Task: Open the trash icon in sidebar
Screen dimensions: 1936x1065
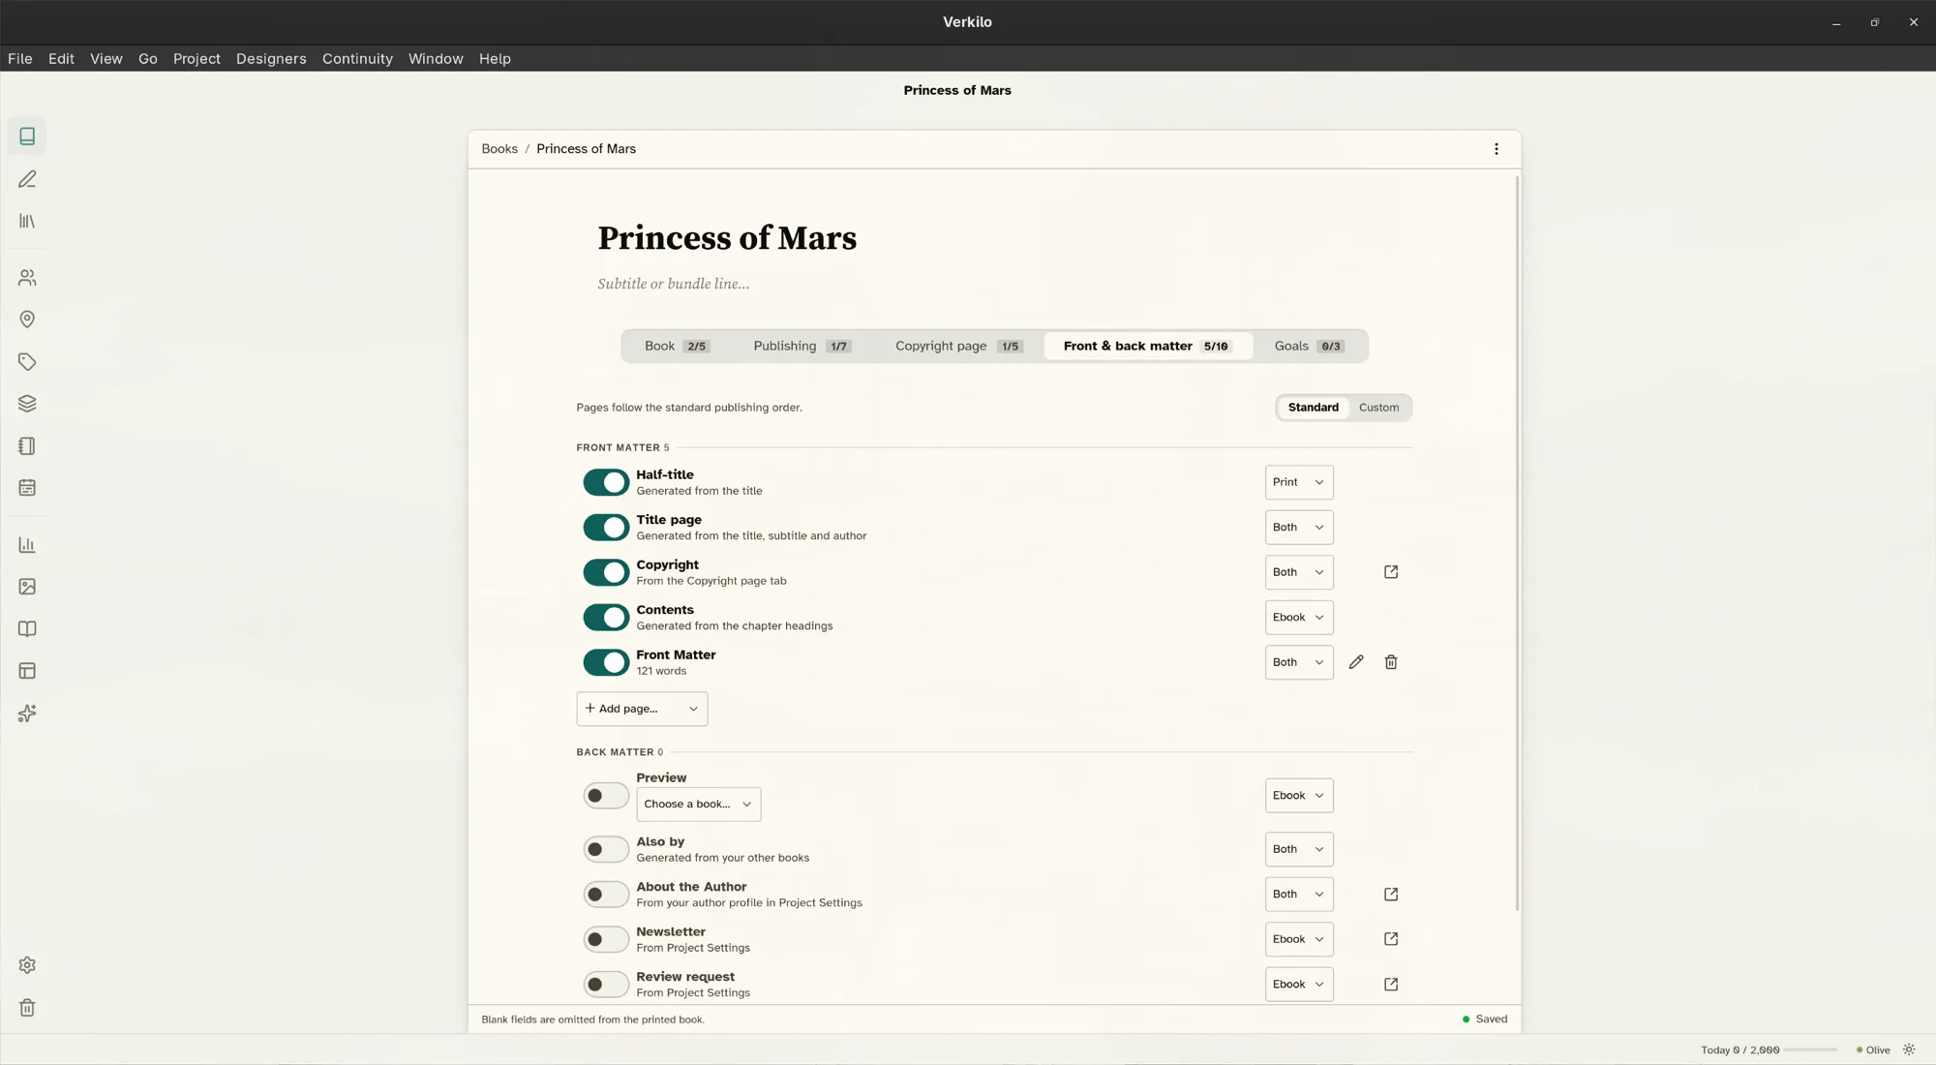Action: pos(27,1008)
